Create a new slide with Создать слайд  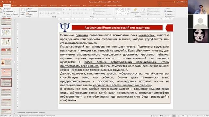coord(23,12)
